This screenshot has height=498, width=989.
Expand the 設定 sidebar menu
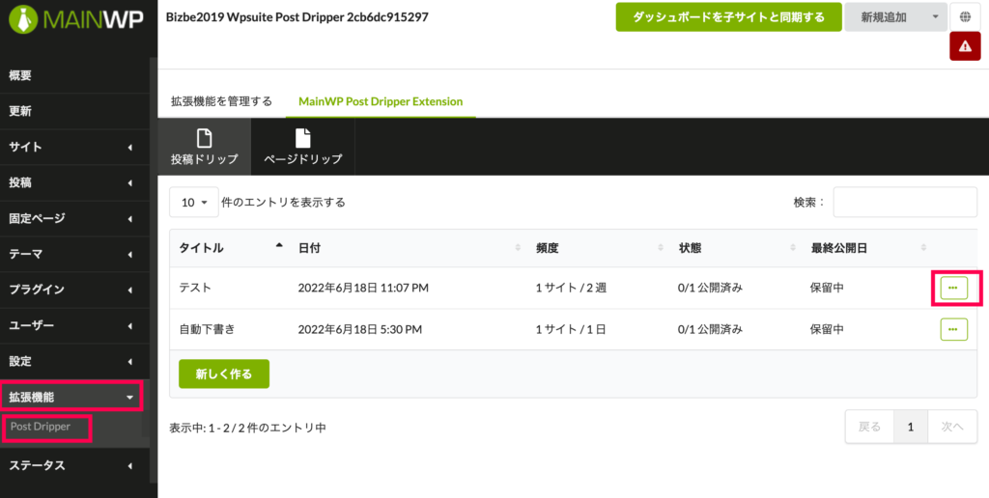click(x=74, y=361)
